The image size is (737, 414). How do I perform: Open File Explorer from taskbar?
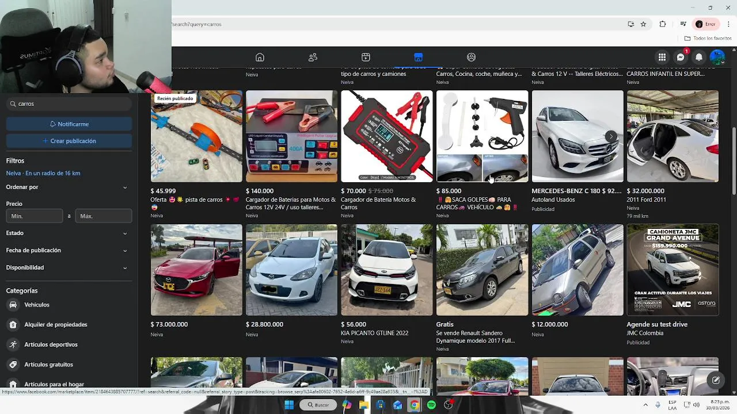point(364,405)
